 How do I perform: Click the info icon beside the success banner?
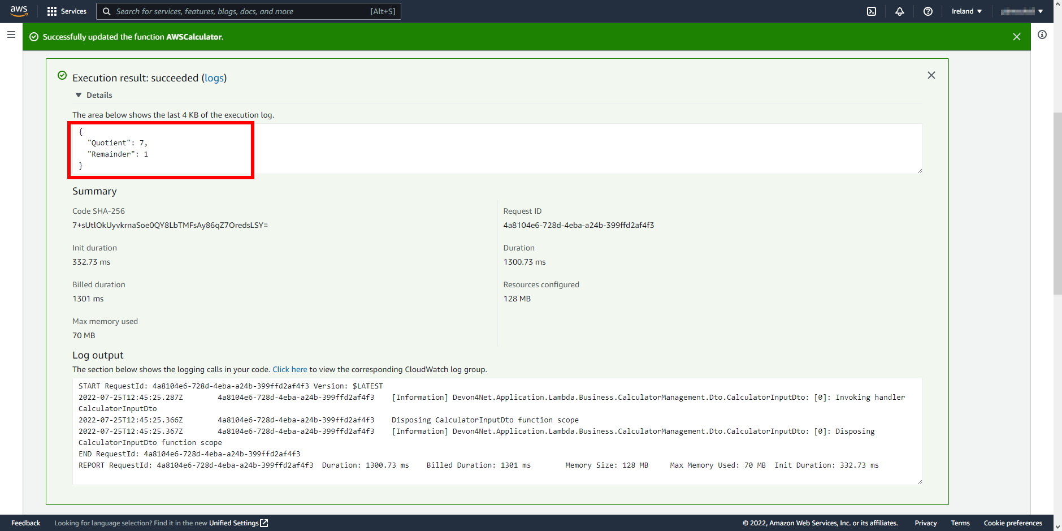coord(1042,35)
